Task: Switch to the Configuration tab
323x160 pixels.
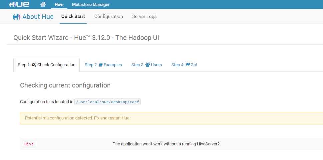Action: click(x=109, y=16)
